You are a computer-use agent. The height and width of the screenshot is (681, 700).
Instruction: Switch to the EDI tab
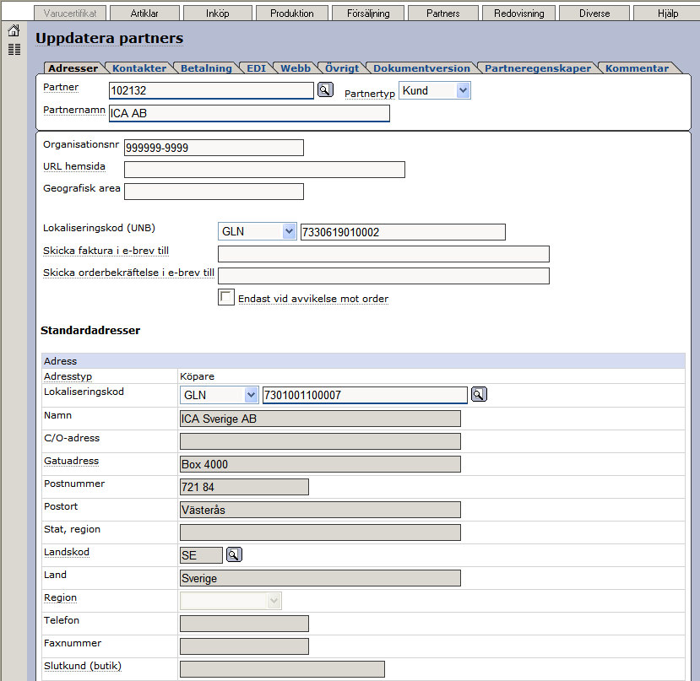point(256,68)
